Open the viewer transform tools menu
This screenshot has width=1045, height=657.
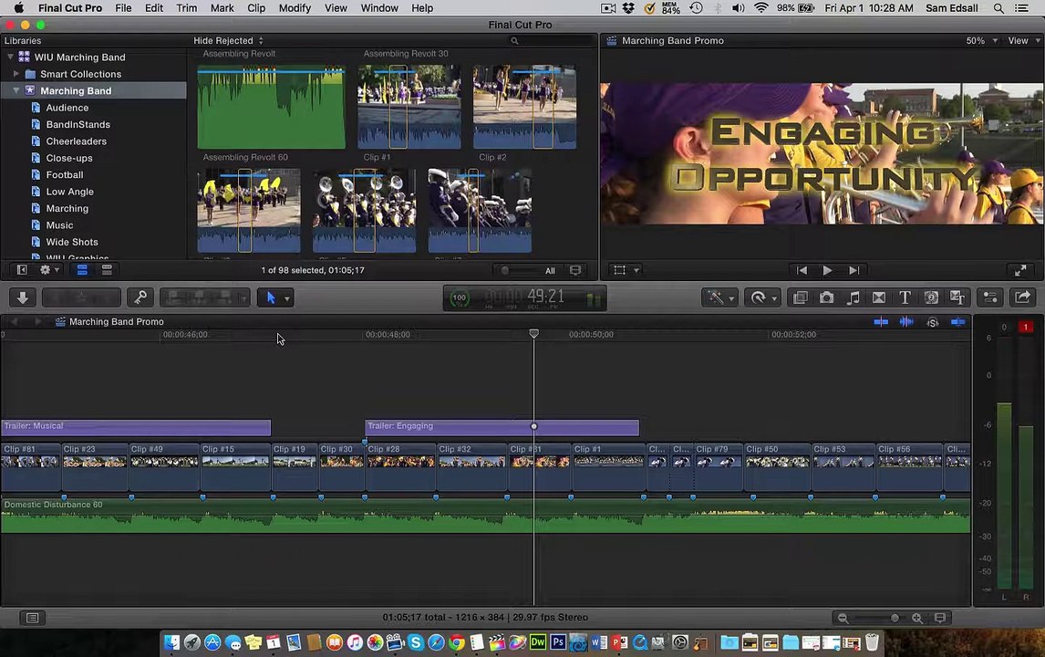coord(626,270)
